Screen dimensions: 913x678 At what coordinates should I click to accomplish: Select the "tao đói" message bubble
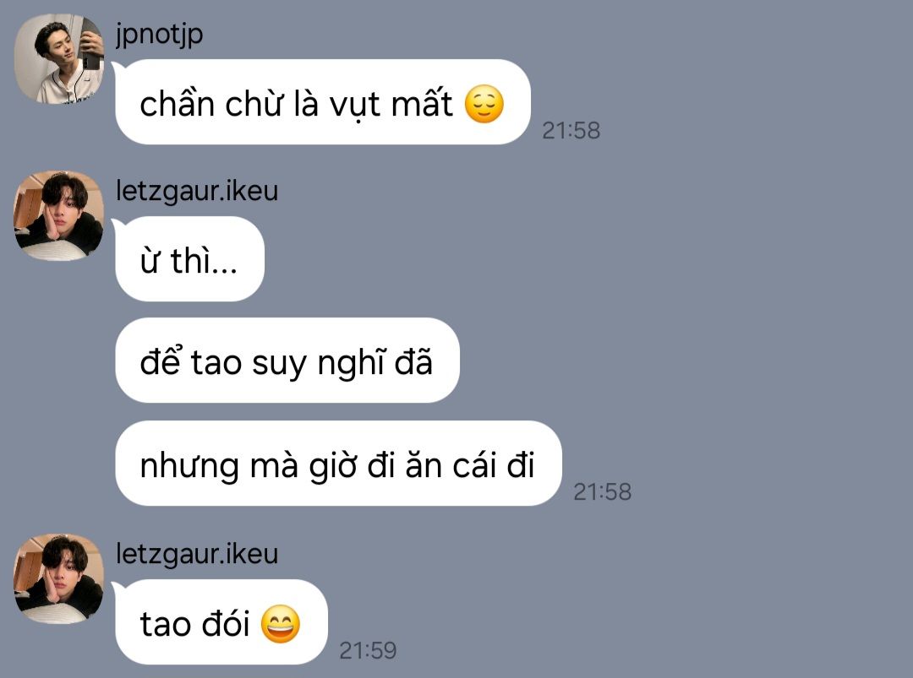(x=221, y=622)
